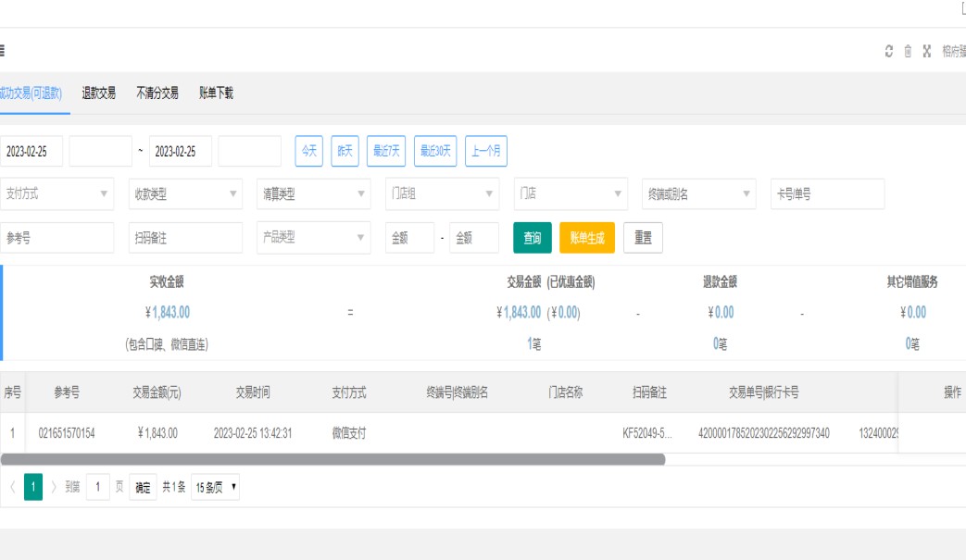
Task: Expand the 收款类型 dropdown
Action: [185, 194]
